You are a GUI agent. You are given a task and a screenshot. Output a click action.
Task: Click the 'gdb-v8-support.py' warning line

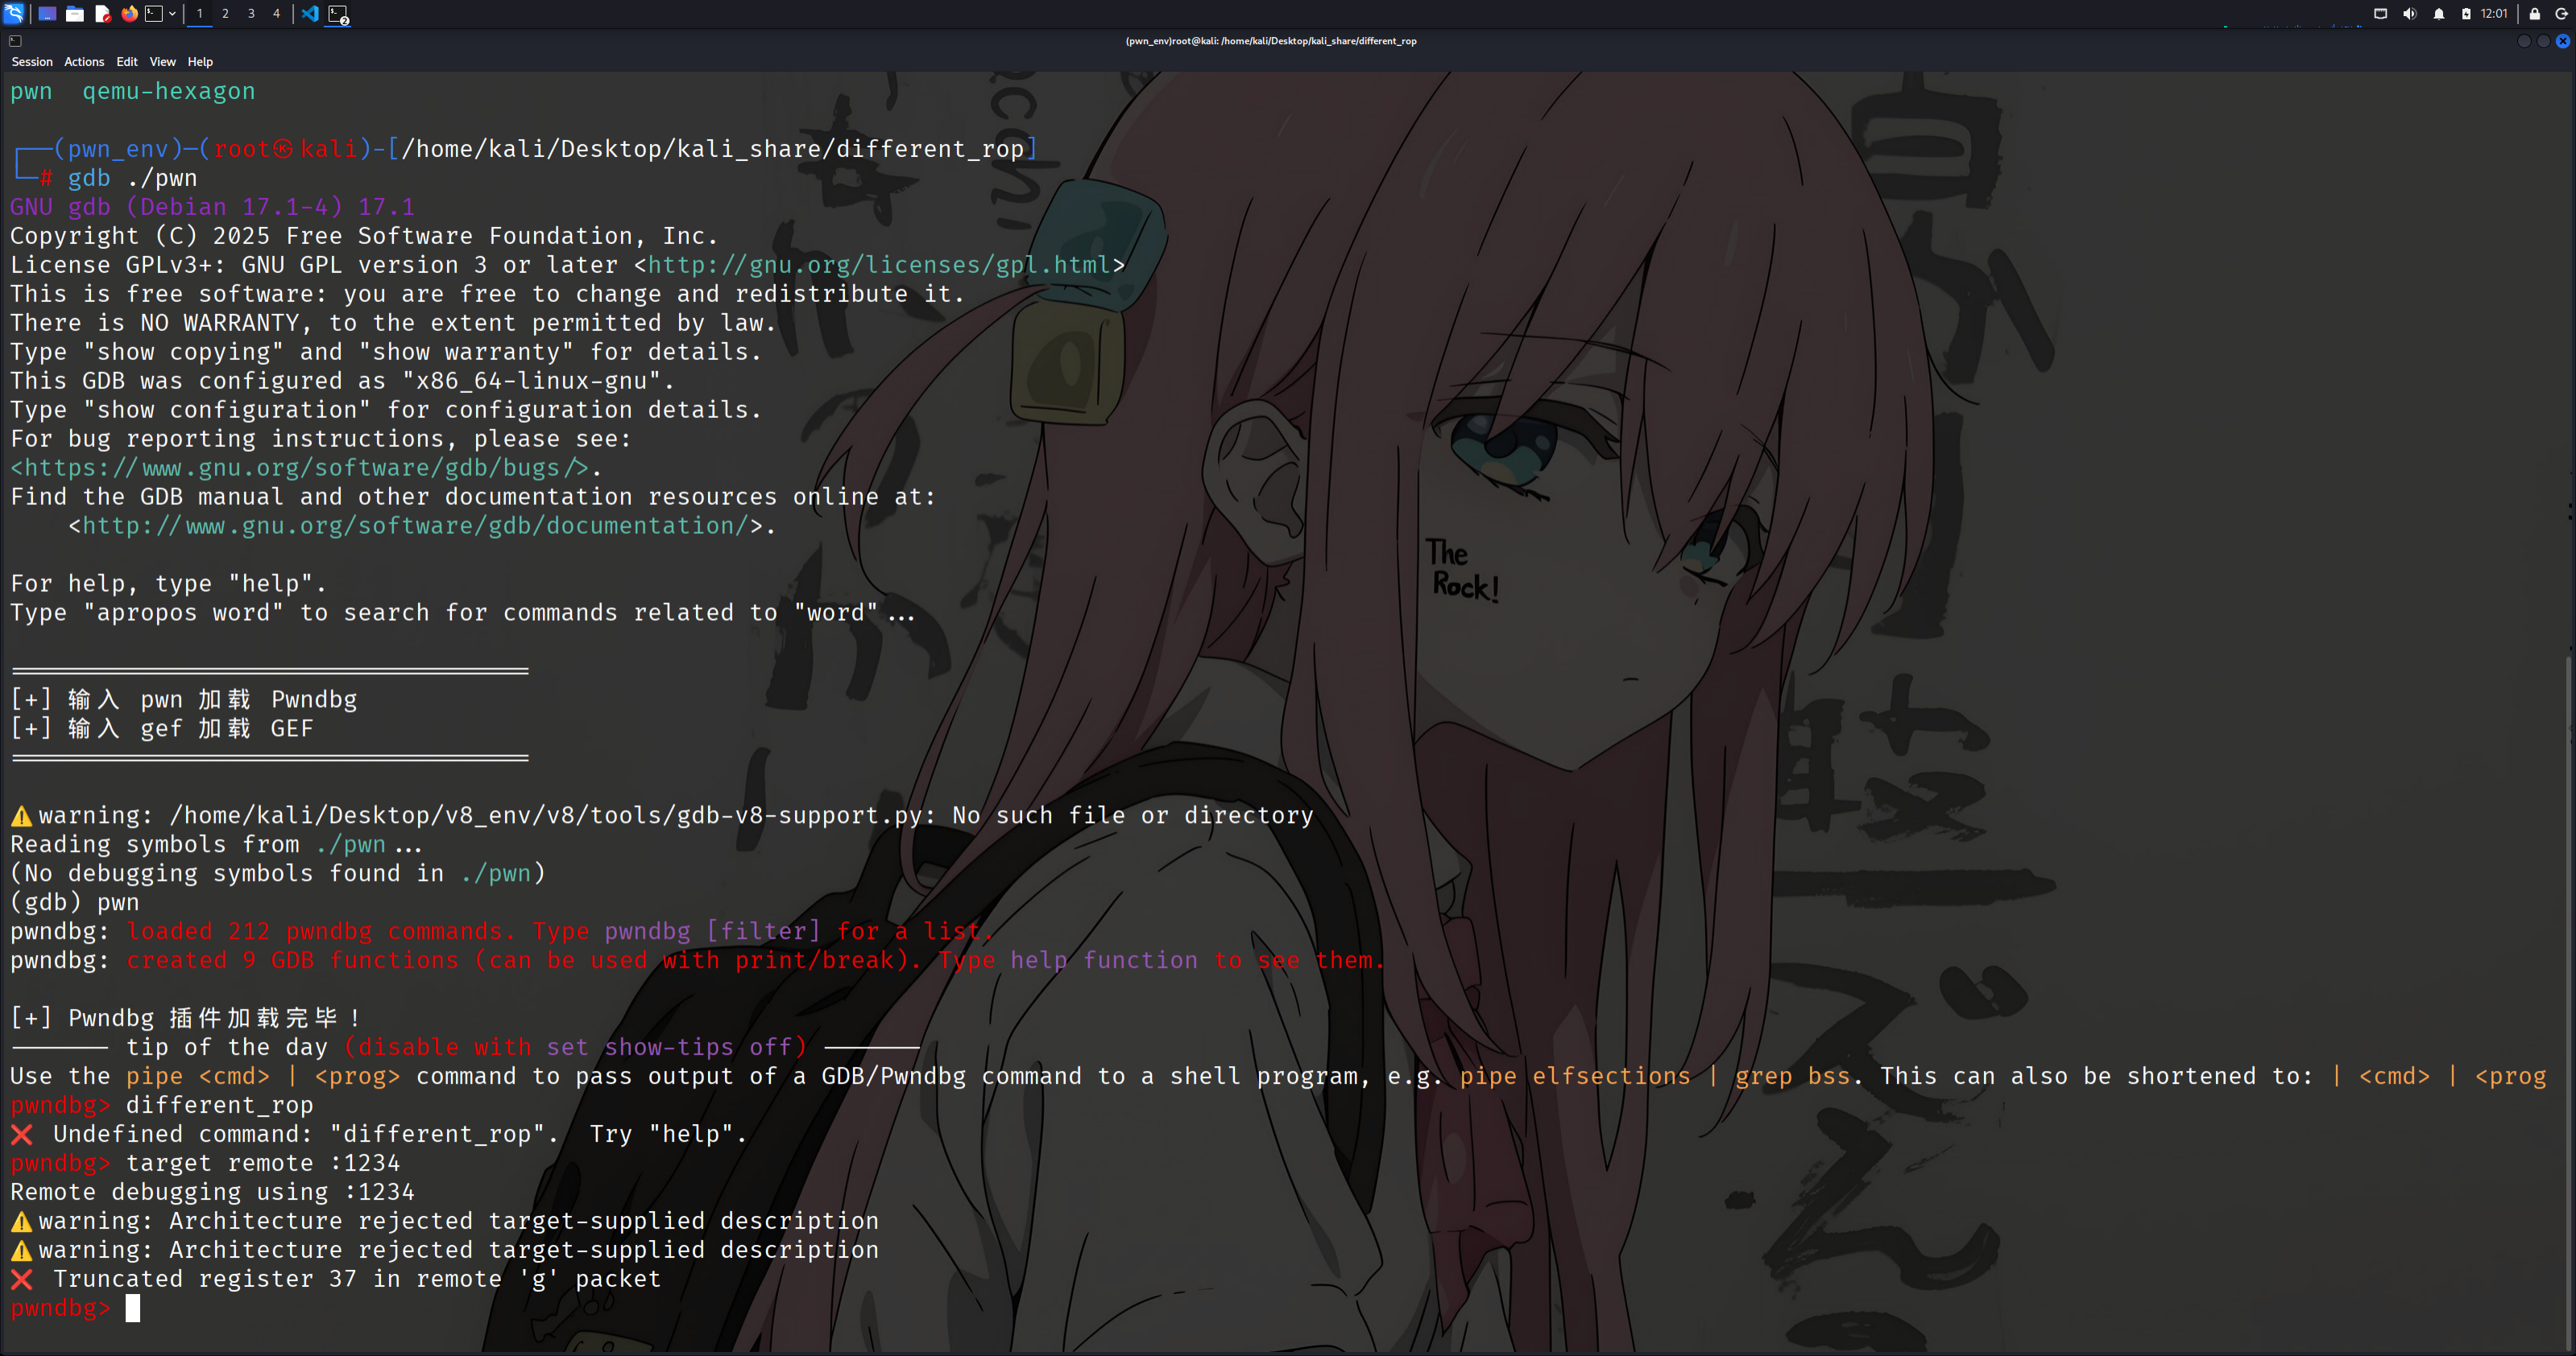coord(662,816)
